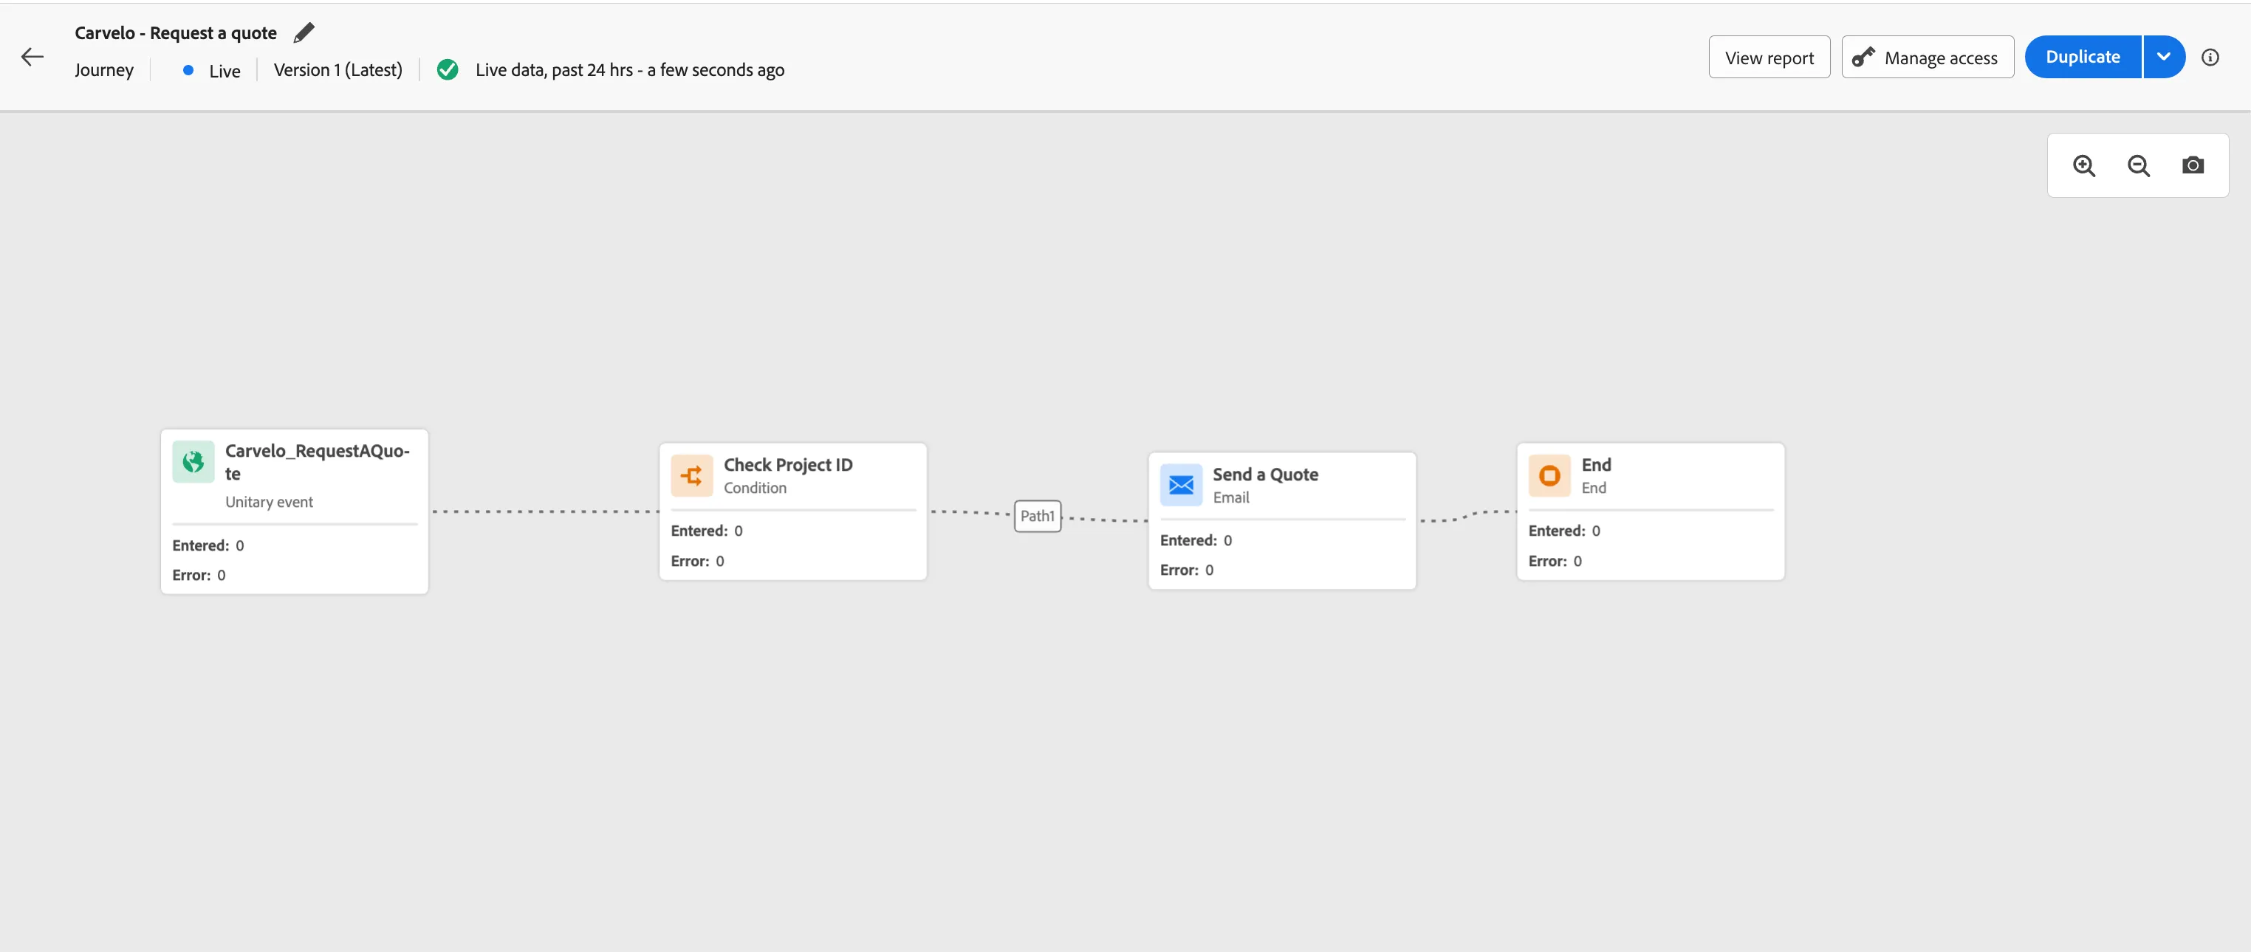Screen dimensions: 2251x952
Task: Edit journey name with pencil icon
Action: pyautogui.click(x=304, y=32)
